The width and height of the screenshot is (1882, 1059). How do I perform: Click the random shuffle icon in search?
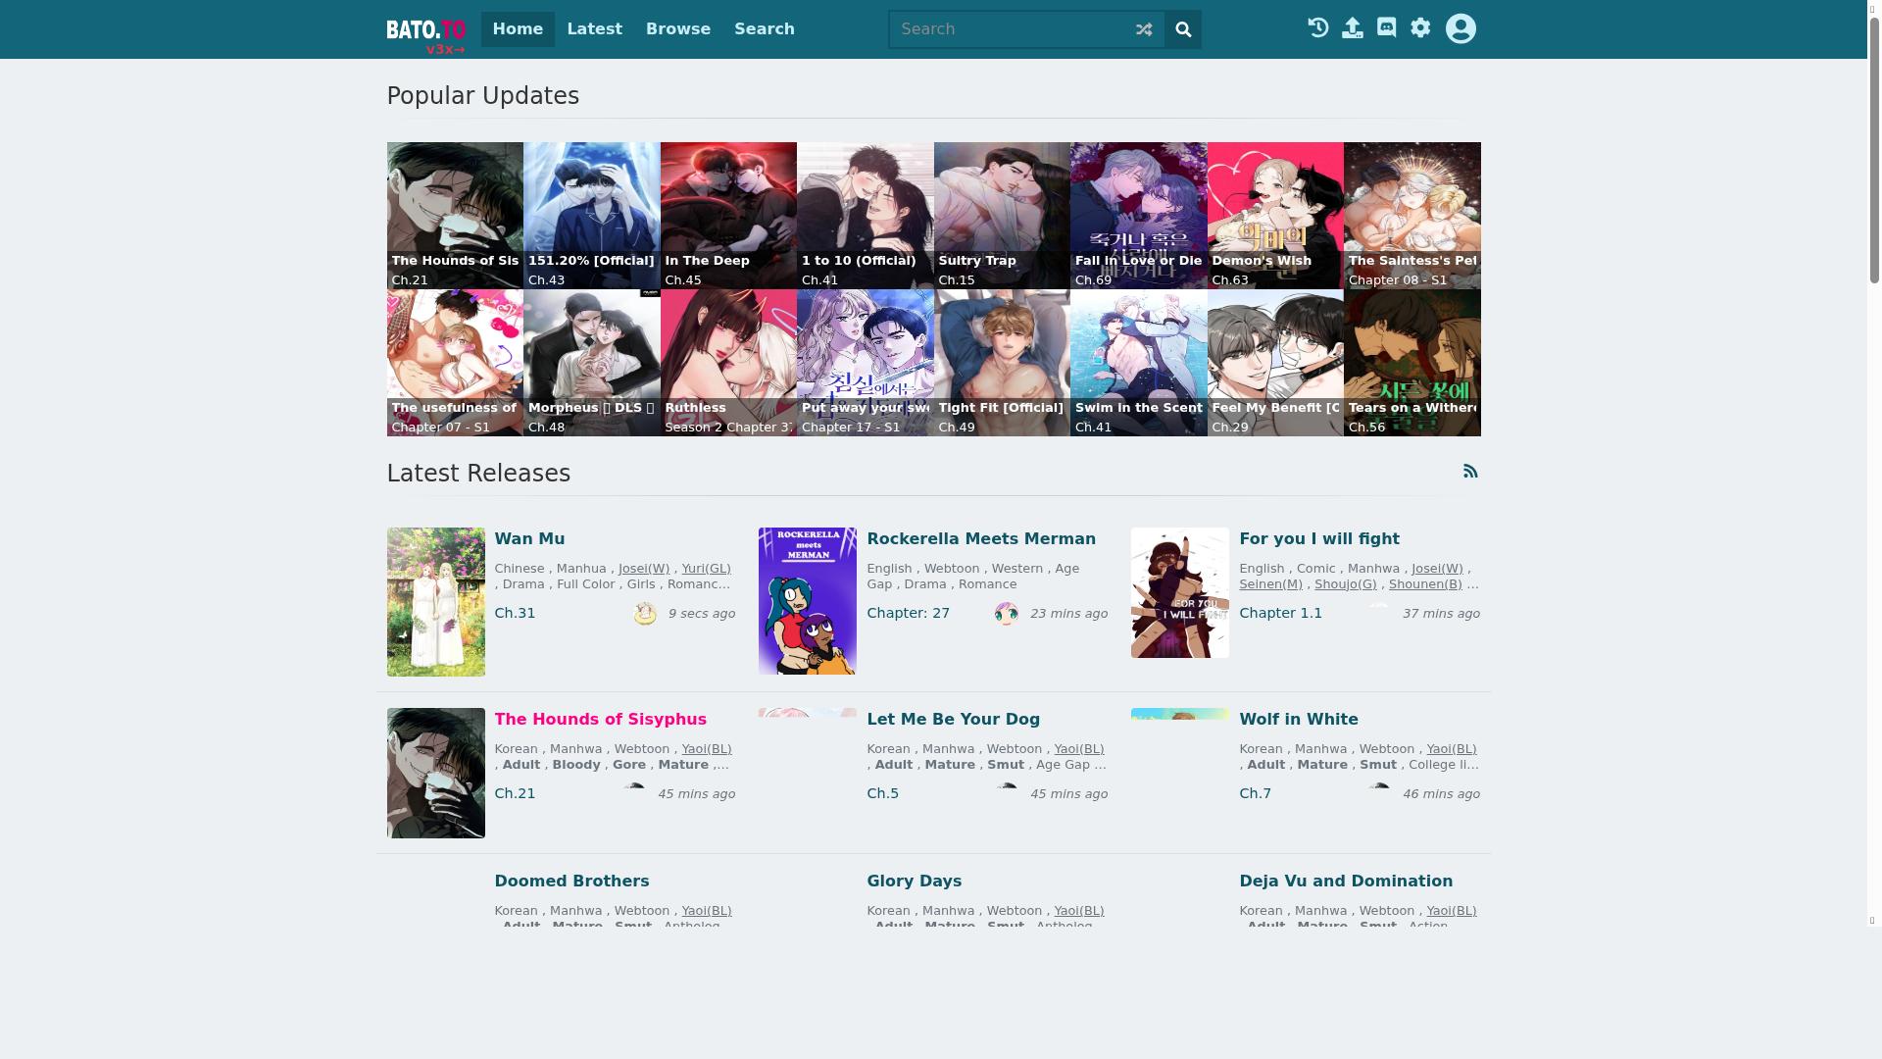[x=1144, y=29]
